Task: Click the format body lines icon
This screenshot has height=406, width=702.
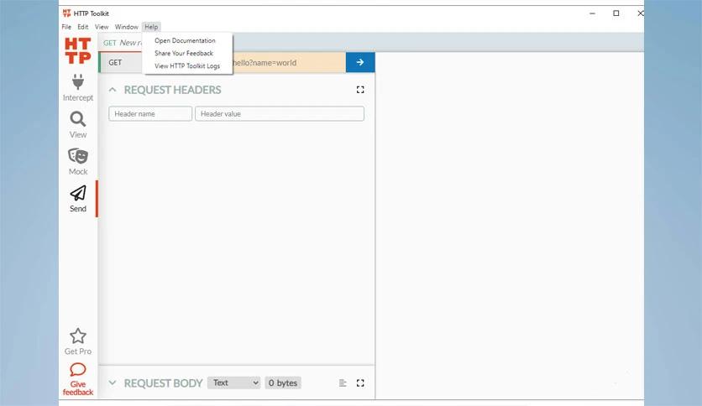Action: pos(343,383)
